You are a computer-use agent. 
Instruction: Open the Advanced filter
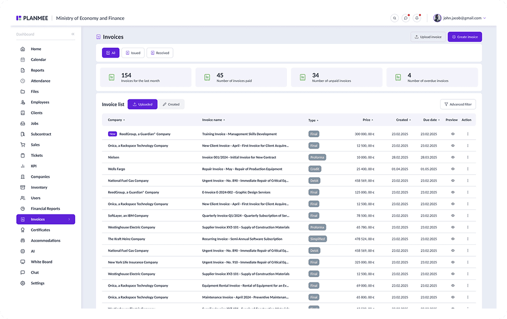(458, 104)
